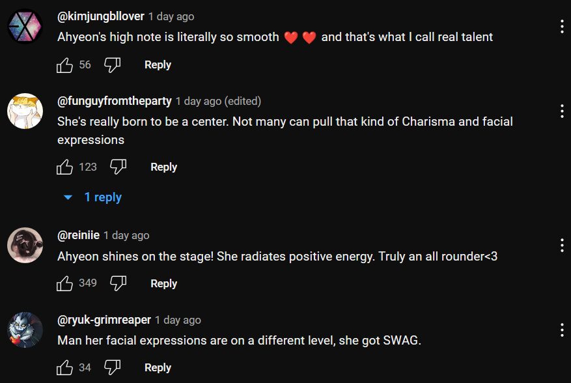
Task: Expand the 1 reply thread
Action: (x=94, y=197)
